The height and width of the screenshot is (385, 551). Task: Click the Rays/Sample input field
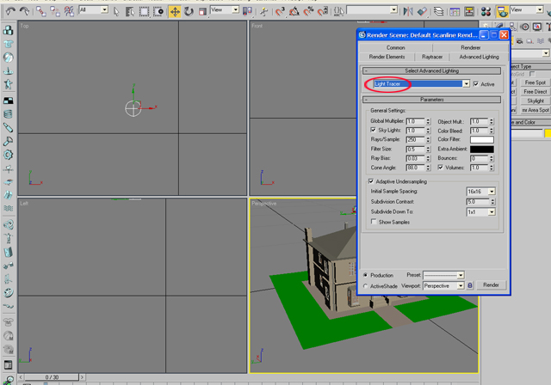coord(414,140)
